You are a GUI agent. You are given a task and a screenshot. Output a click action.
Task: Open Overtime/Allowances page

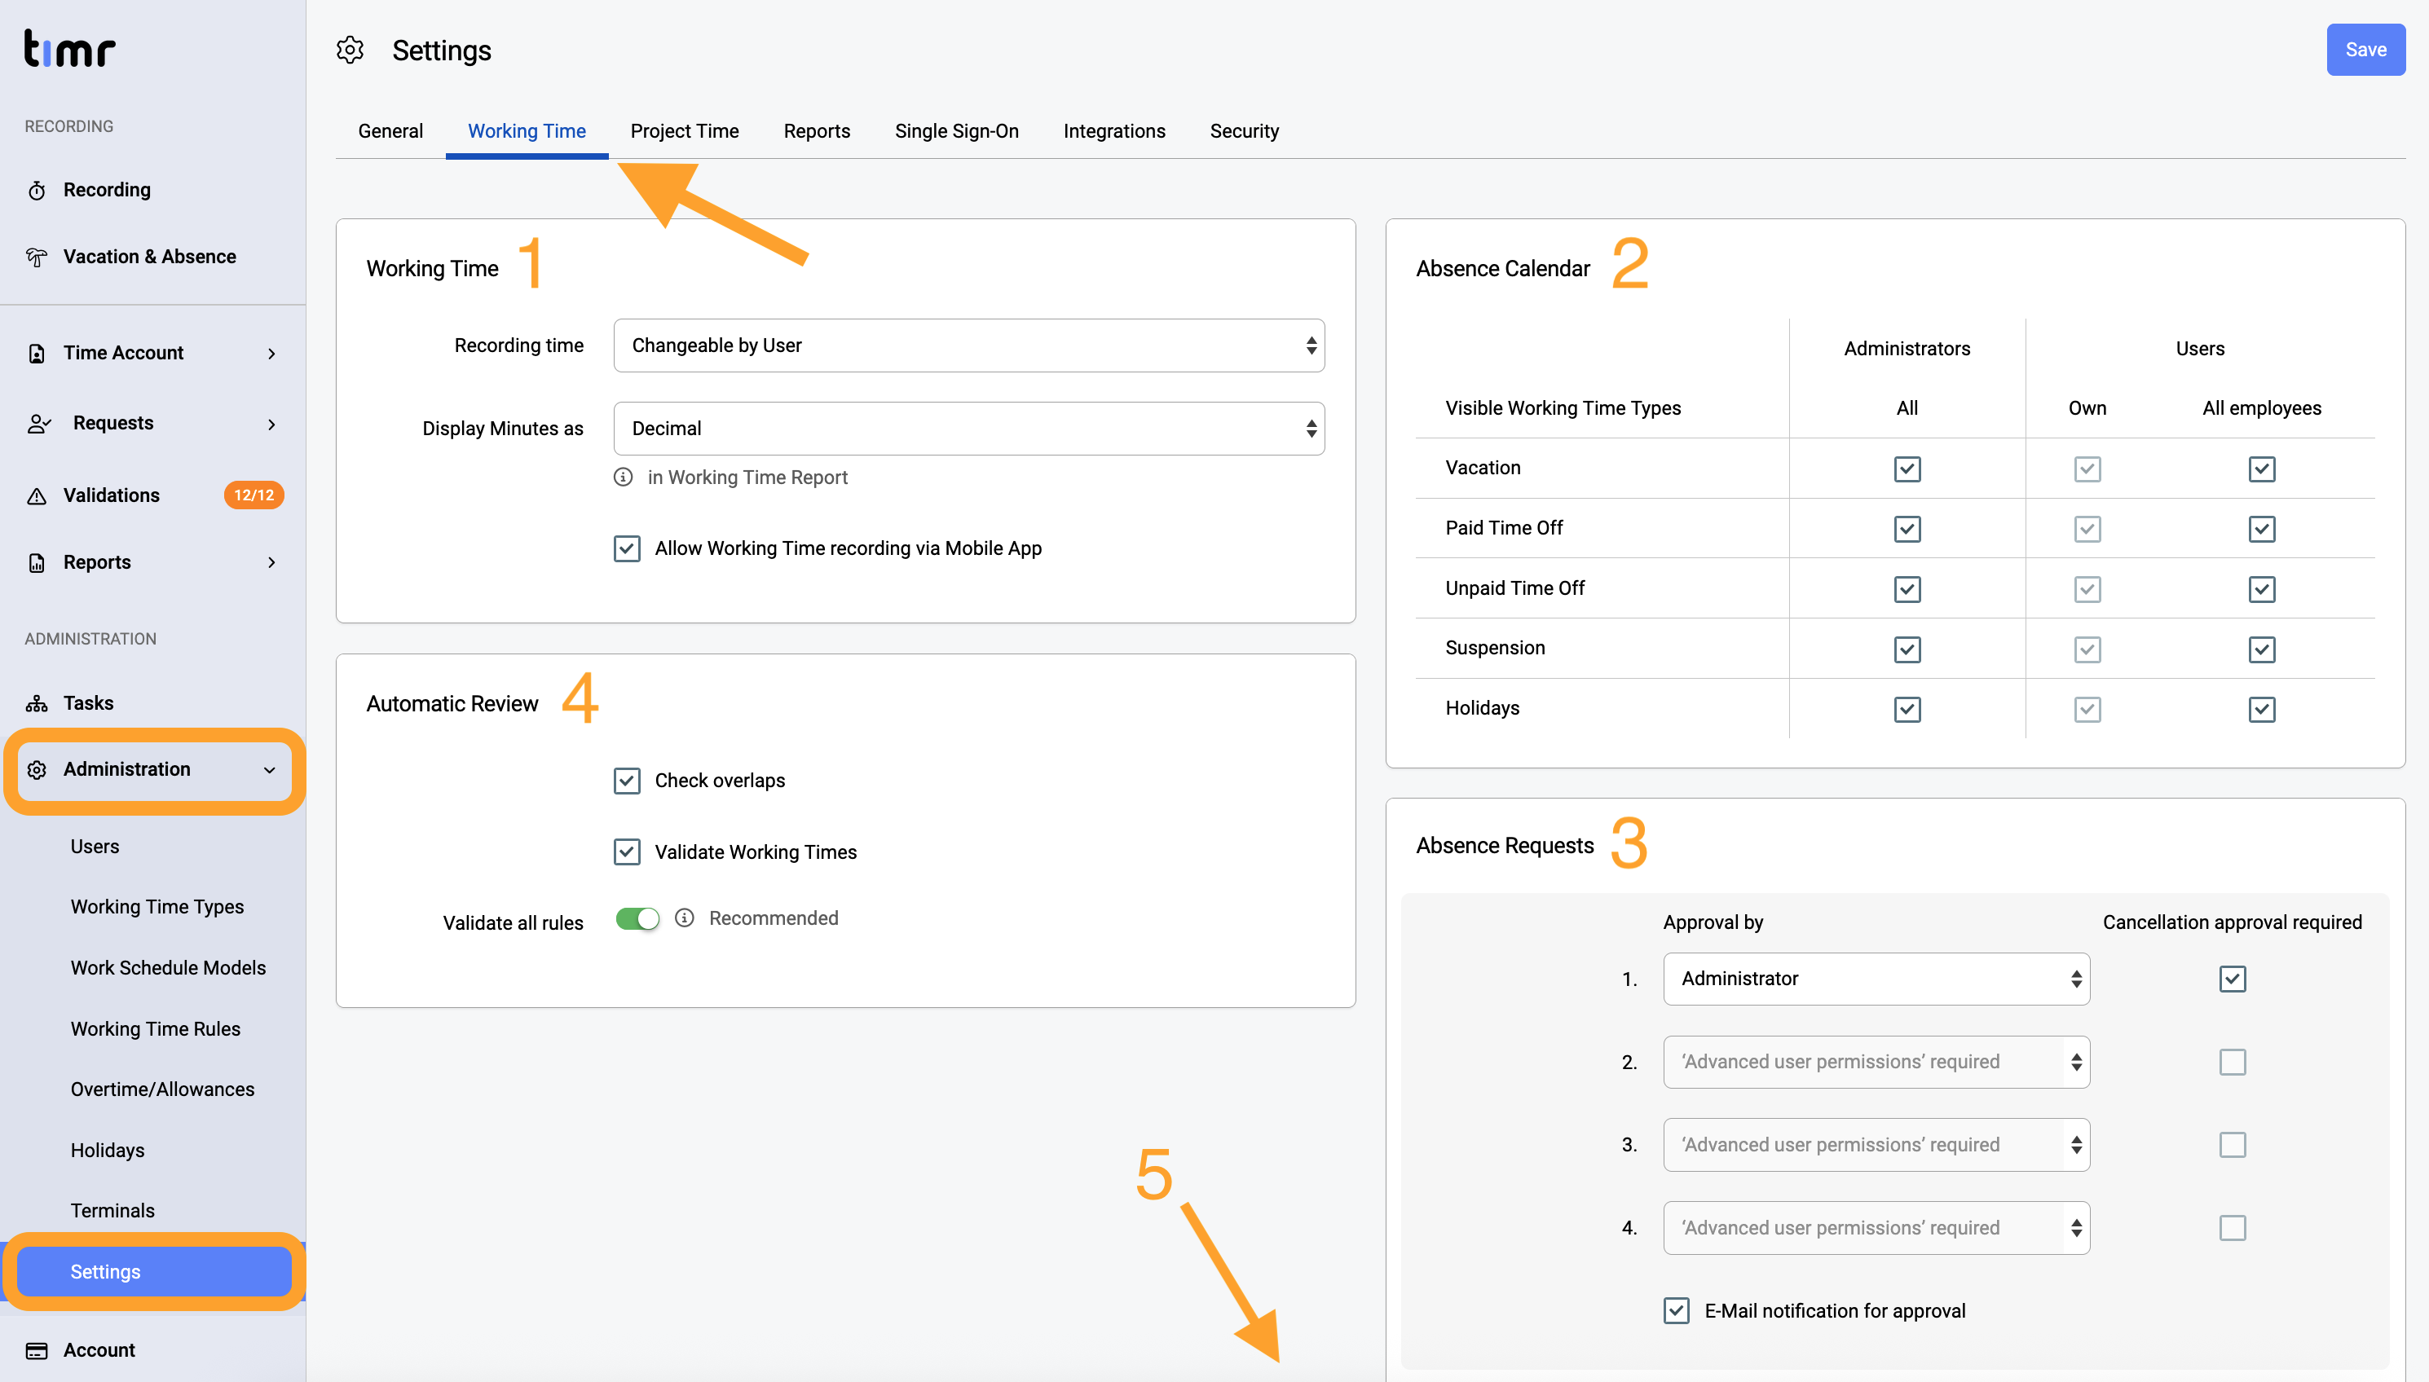(162, 1089)
